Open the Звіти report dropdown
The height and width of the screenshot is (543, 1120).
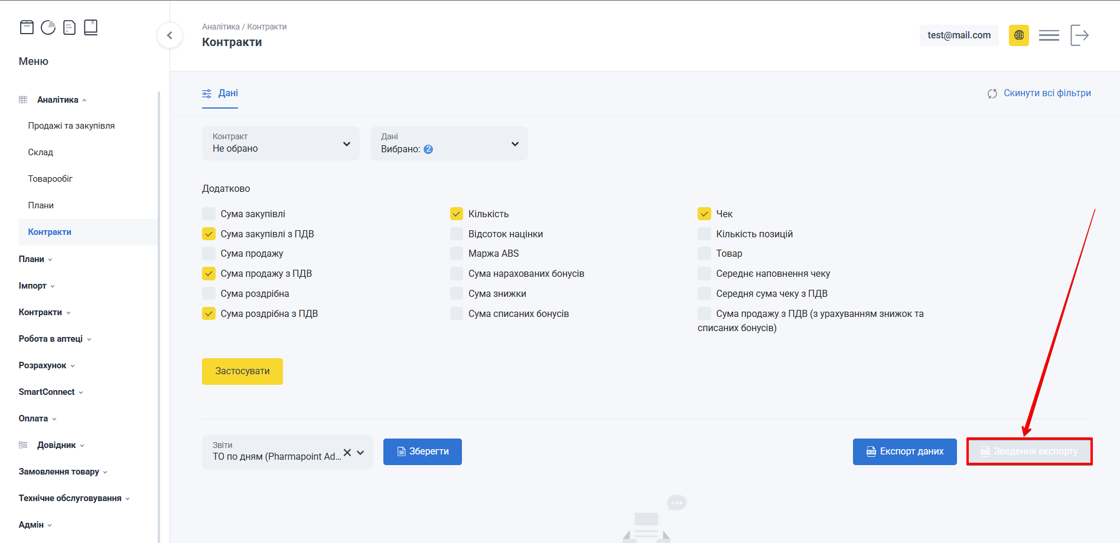[x=360, y=453]
